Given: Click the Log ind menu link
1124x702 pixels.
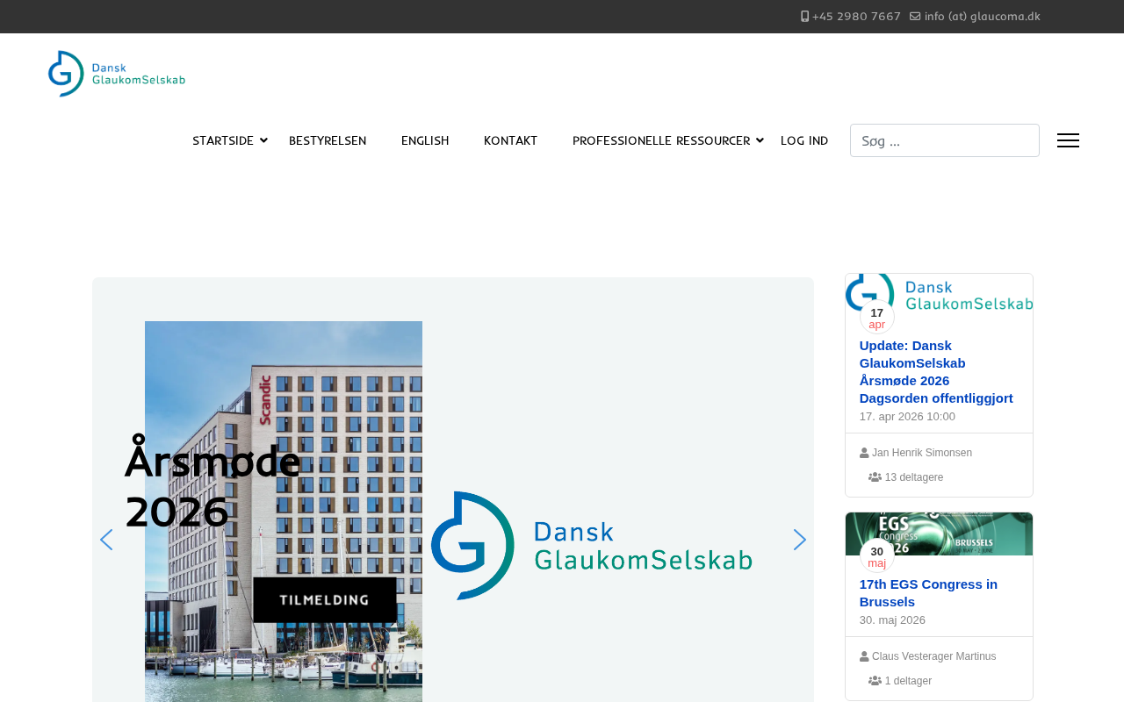Looking at the screenshot, I should pyautogui.click(x=804, y=140).
